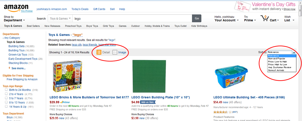The height and width of the screenshot is (121, 302).
Task: Open the shopping cart icon
Action: (264, 18)
